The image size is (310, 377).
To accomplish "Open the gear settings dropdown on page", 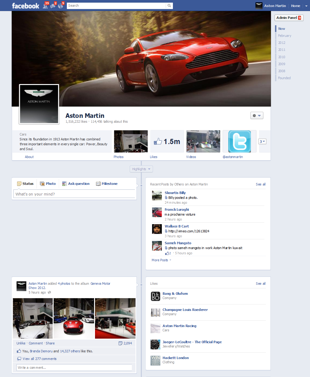I will tap(256, 116).
